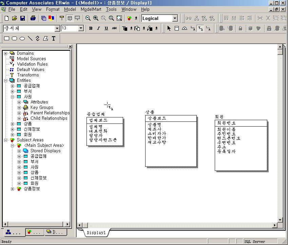
Task: Click the zoom to selection magnifier icon
Action: tap(111, 18)
